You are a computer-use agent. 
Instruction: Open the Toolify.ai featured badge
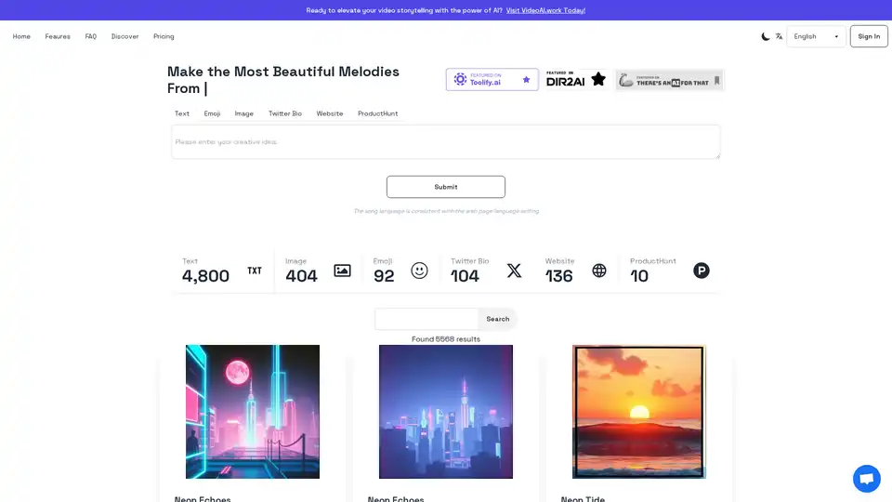tap(492, 80)
